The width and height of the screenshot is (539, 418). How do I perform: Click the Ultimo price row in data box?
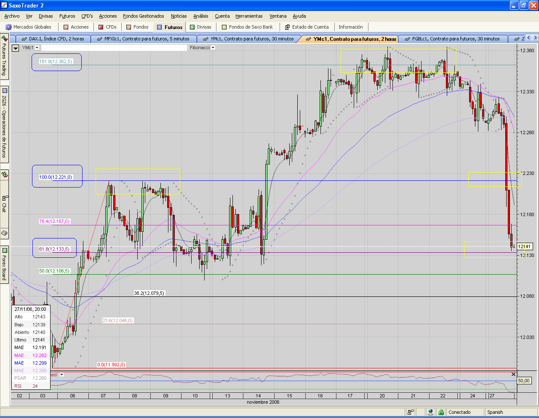30,340
